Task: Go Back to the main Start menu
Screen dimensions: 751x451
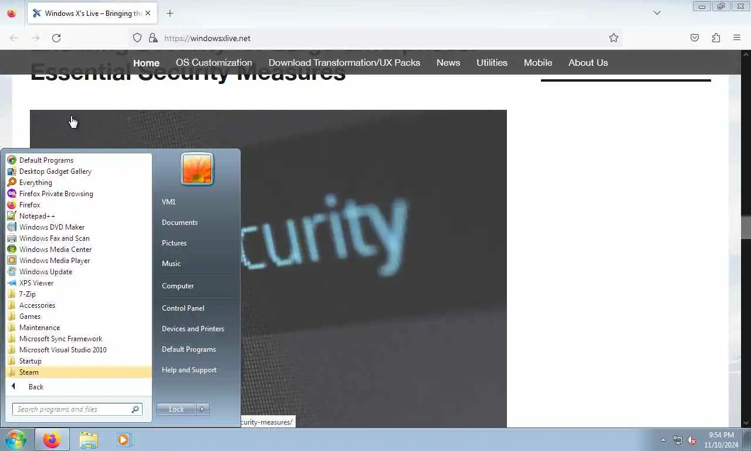Action: point(79,387)
